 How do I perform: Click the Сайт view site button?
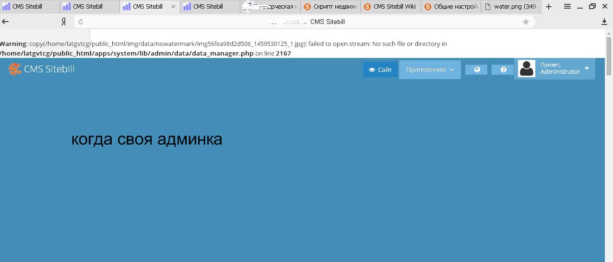pos(380,70)
